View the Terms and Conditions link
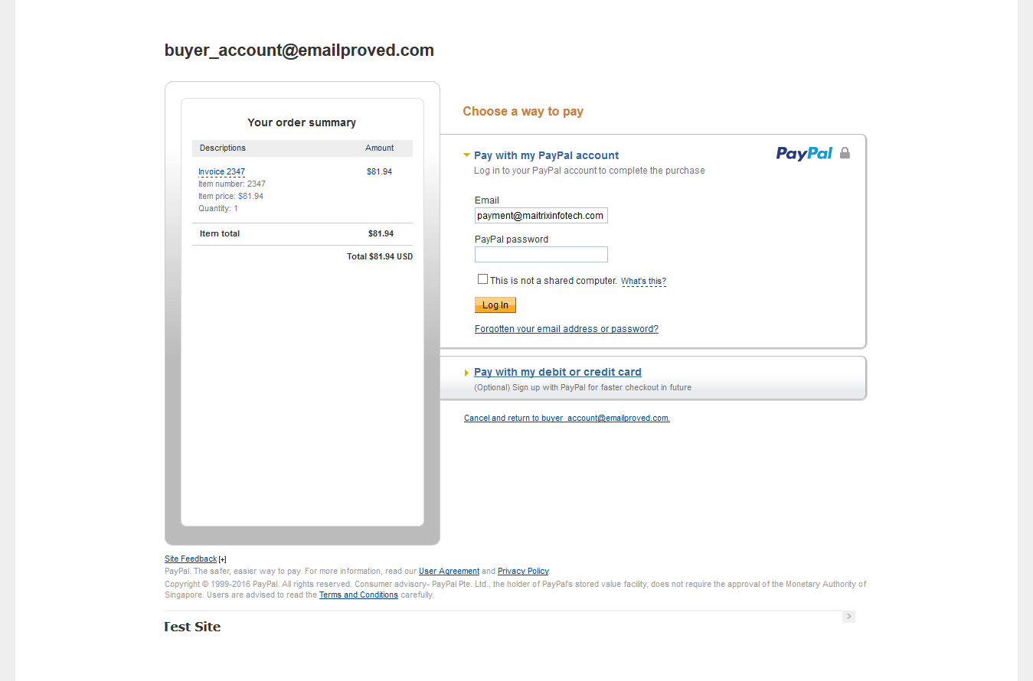Image resolution: width=1033 pixels, height=681 pixels. pos(358,595)
